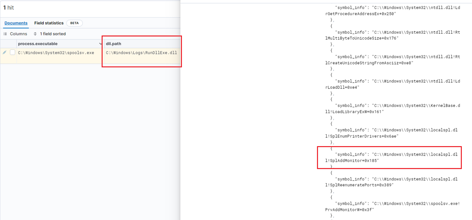Click the PrvAddMonitorW+0x3f symbol line
This screenshot has width=472, height=220.
click(x=393, y=207)
